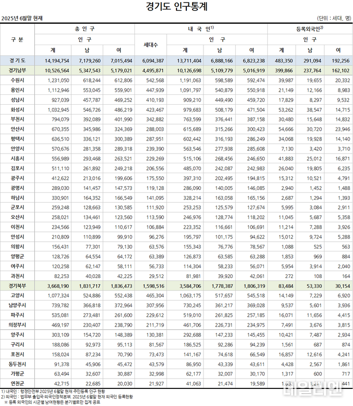353x406 pixels.
Task: Select the value 10,526,564 for 경기남부
Action: click(57, 71)
